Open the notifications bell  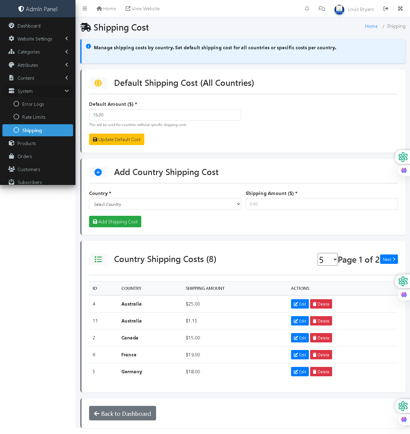click(307, 9)
